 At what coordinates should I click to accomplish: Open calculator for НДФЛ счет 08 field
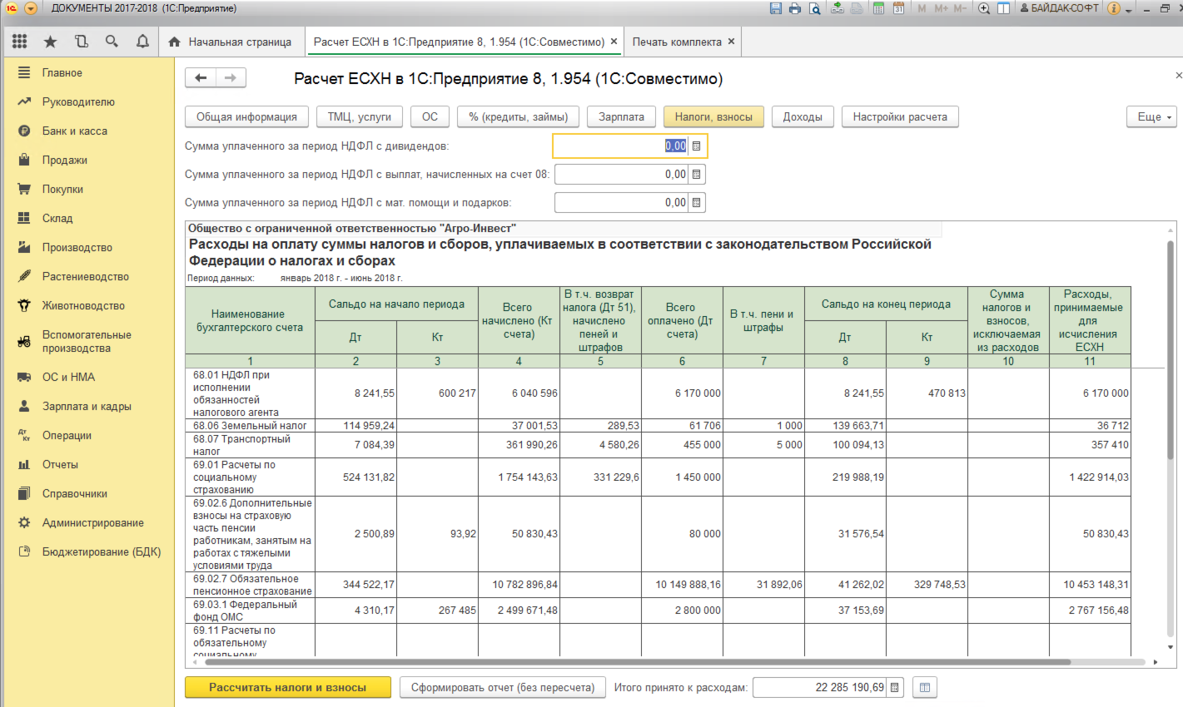tap(697, 175)
